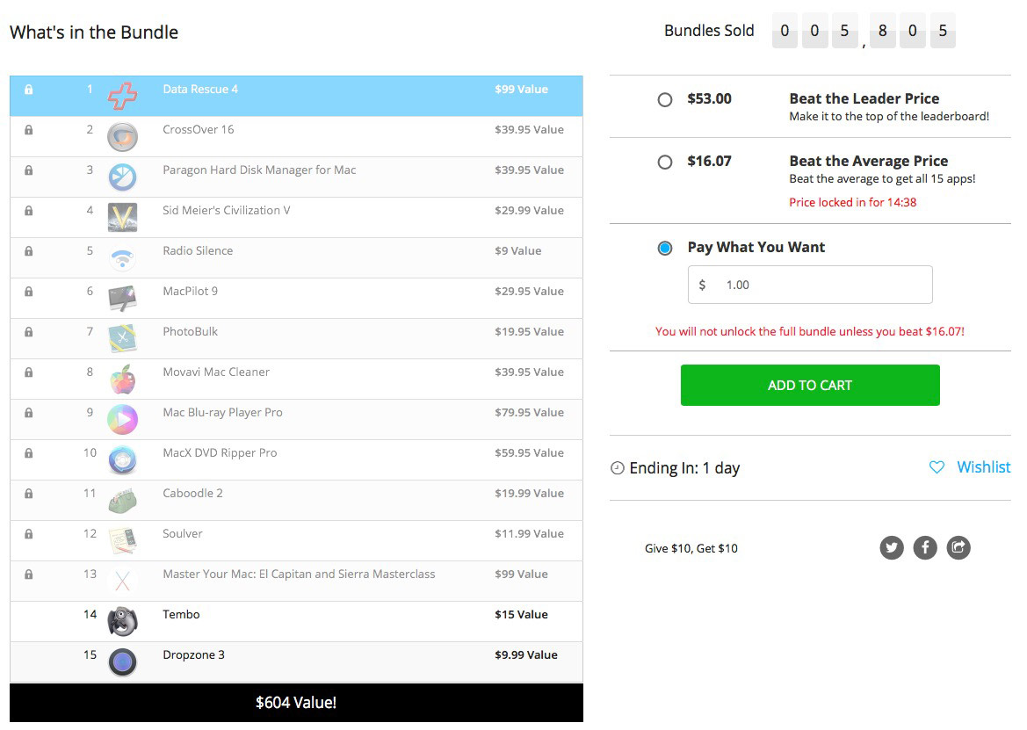Click Paragon Hard Disk Manager for Mac title
The width and height of the screenshot is (1027, 730).
[x=259, y=170]
